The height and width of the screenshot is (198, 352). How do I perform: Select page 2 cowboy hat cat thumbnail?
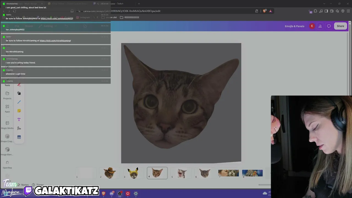(109, 173)
